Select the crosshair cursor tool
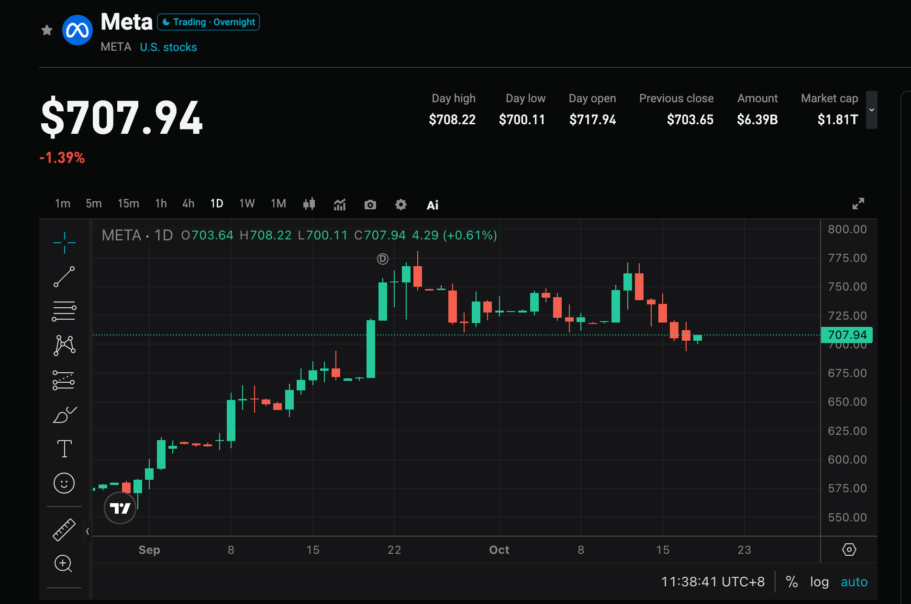Image resolution: width=911 pixels, height=604 pixels. [x=64, y=243]
